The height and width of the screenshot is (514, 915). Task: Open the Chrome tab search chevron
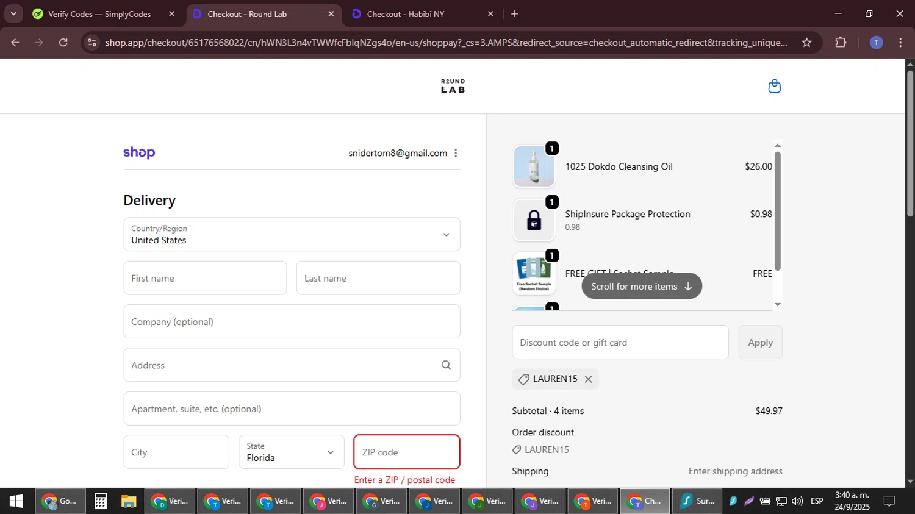[13, 13]
